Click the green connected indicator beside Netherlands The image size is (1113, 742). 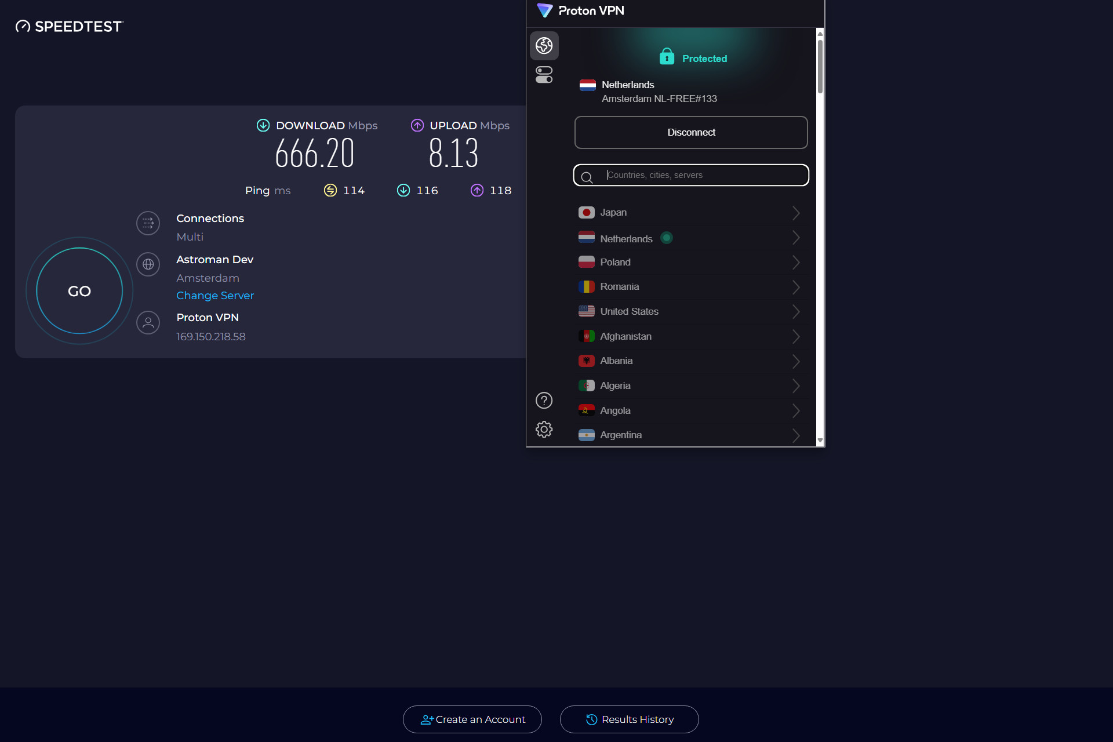click(667, 238)
